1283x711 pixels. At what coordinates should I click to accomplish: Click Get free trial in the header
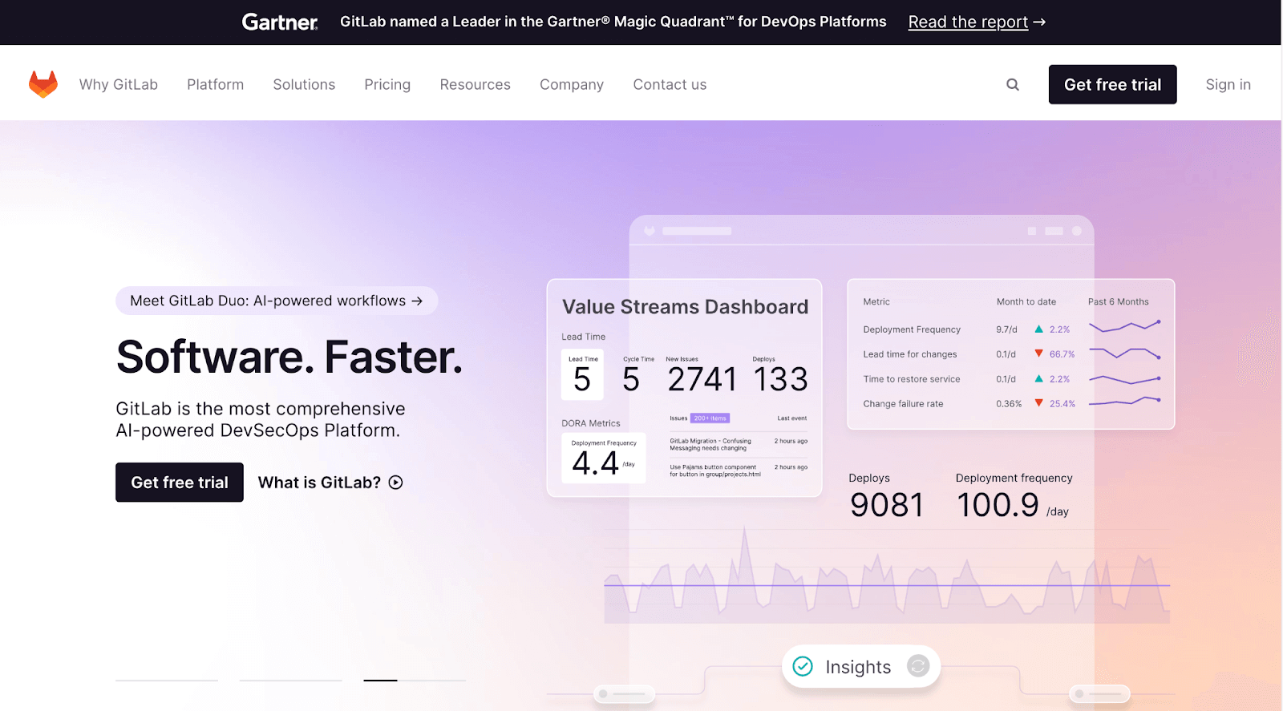(x=1112, y=84)
